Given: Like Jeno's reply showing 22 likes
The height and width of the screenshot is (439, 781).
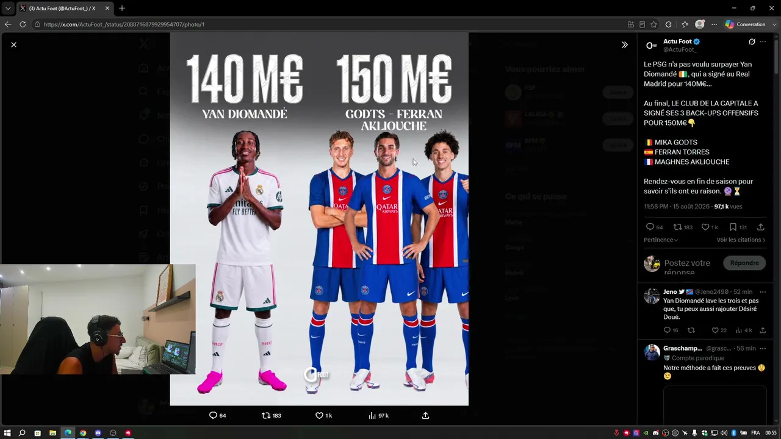Looking at the screenshot, I should click(716, 330).
